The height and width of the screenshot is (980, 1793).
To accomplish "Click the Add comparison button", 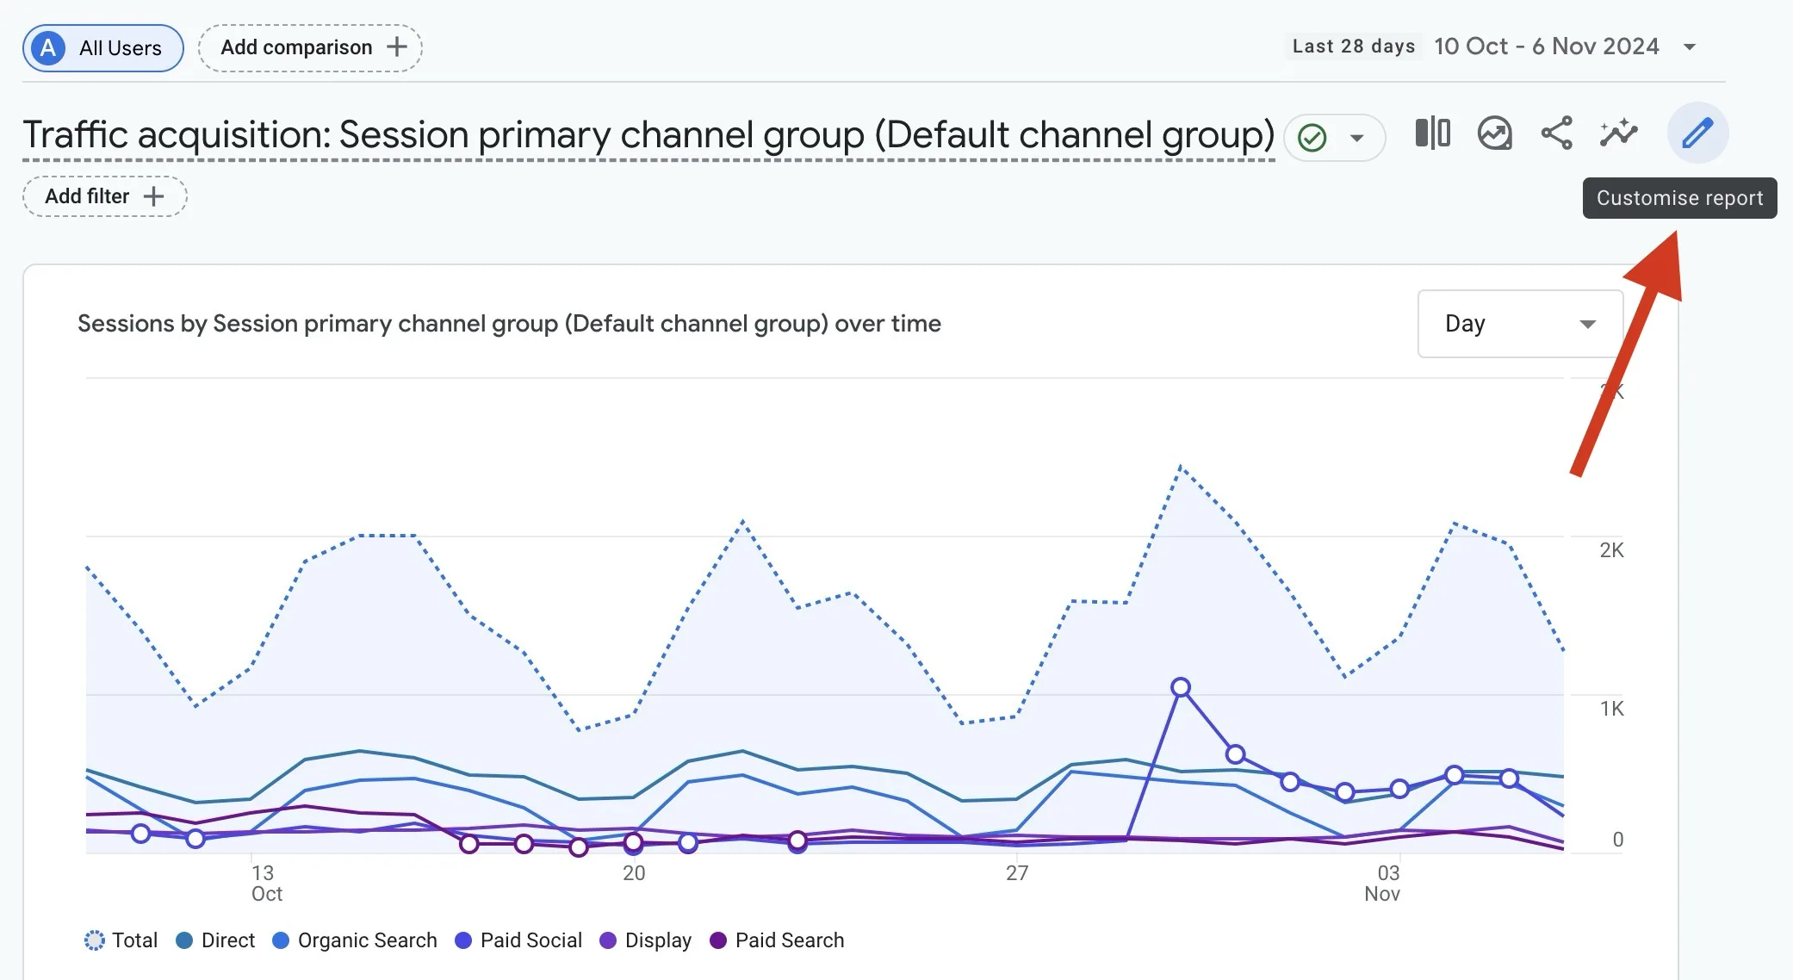I will [310, 47].
